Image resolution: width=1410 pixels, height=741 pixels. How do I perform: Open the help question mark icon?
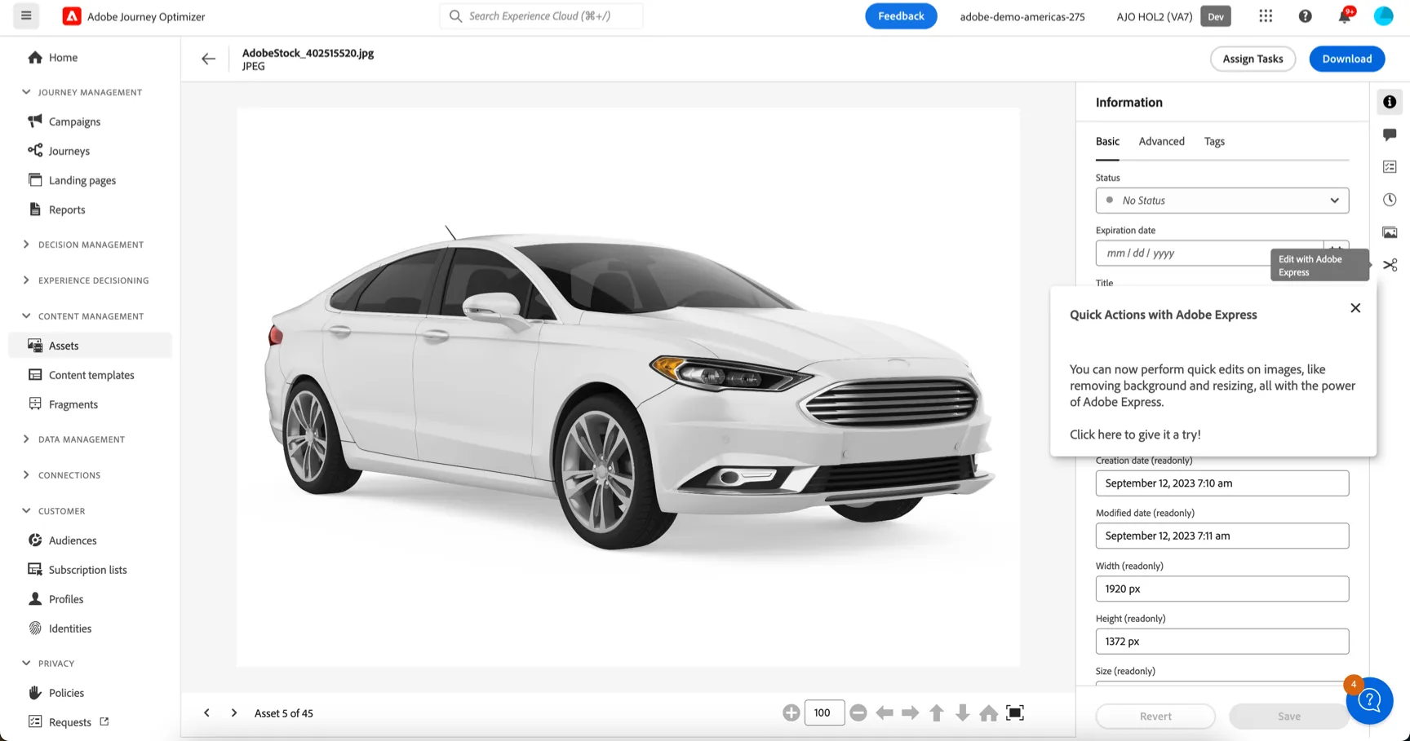(x=1306, y=15)
